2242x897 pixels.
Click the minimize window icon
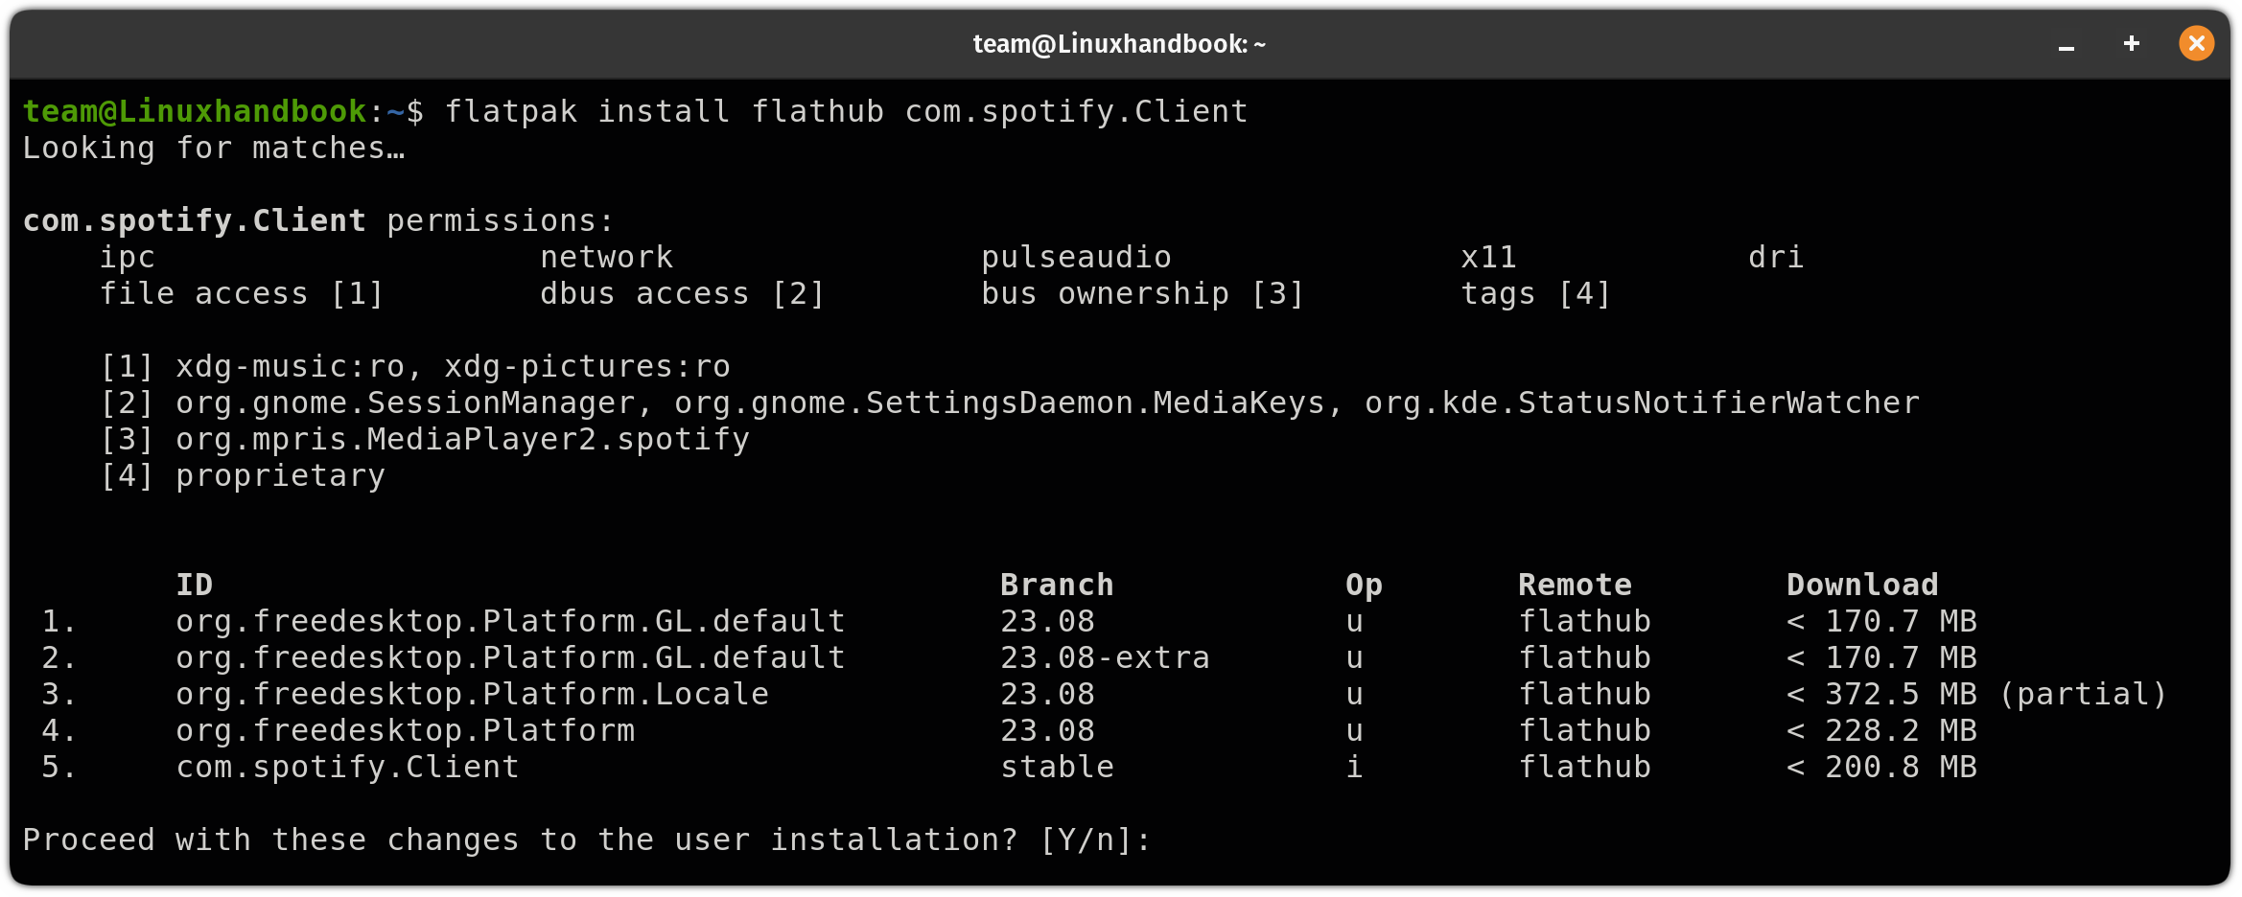point(2067,45)
